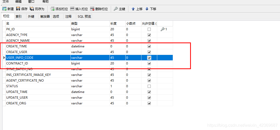Click the bigint type cell of CONTRACT_ID
Image resolution: width=280 pixels, height=130 pixels.
(x=90, y=63)
